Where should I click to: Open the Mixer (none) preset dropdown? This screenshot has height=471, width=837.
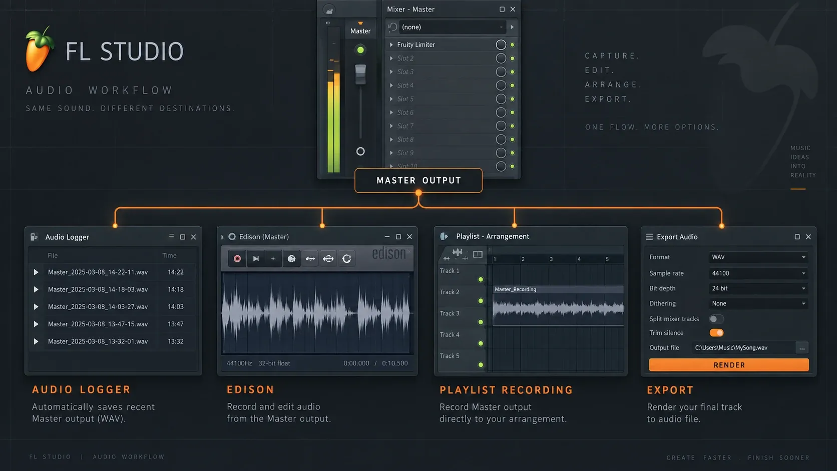(x=453, y=27)
